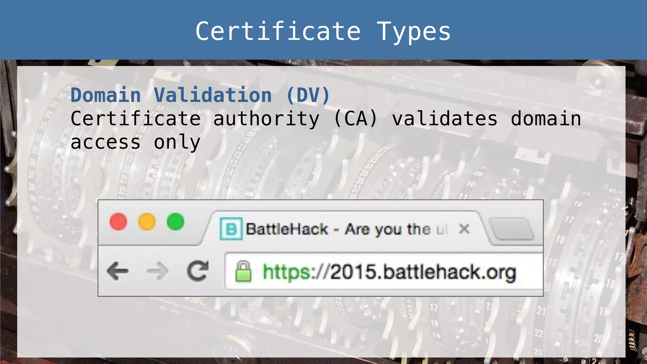Close the BattleHack tab with X

pyautogui.click(x=464, y=228)
